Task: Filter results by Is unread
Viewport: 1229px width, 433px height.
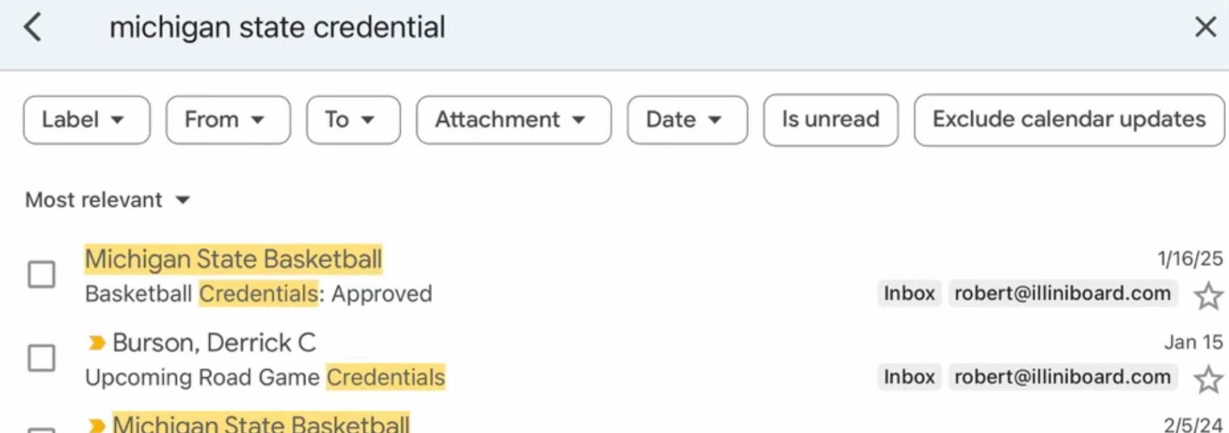Action: pyautogui.click(x=830, y=120)
